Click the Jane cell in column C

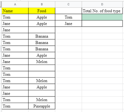pos(69,24)
